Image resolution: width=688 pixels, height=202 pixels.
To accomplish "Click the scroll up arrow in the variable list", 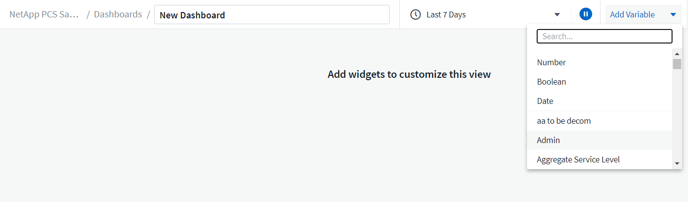I will click(677, 54).
